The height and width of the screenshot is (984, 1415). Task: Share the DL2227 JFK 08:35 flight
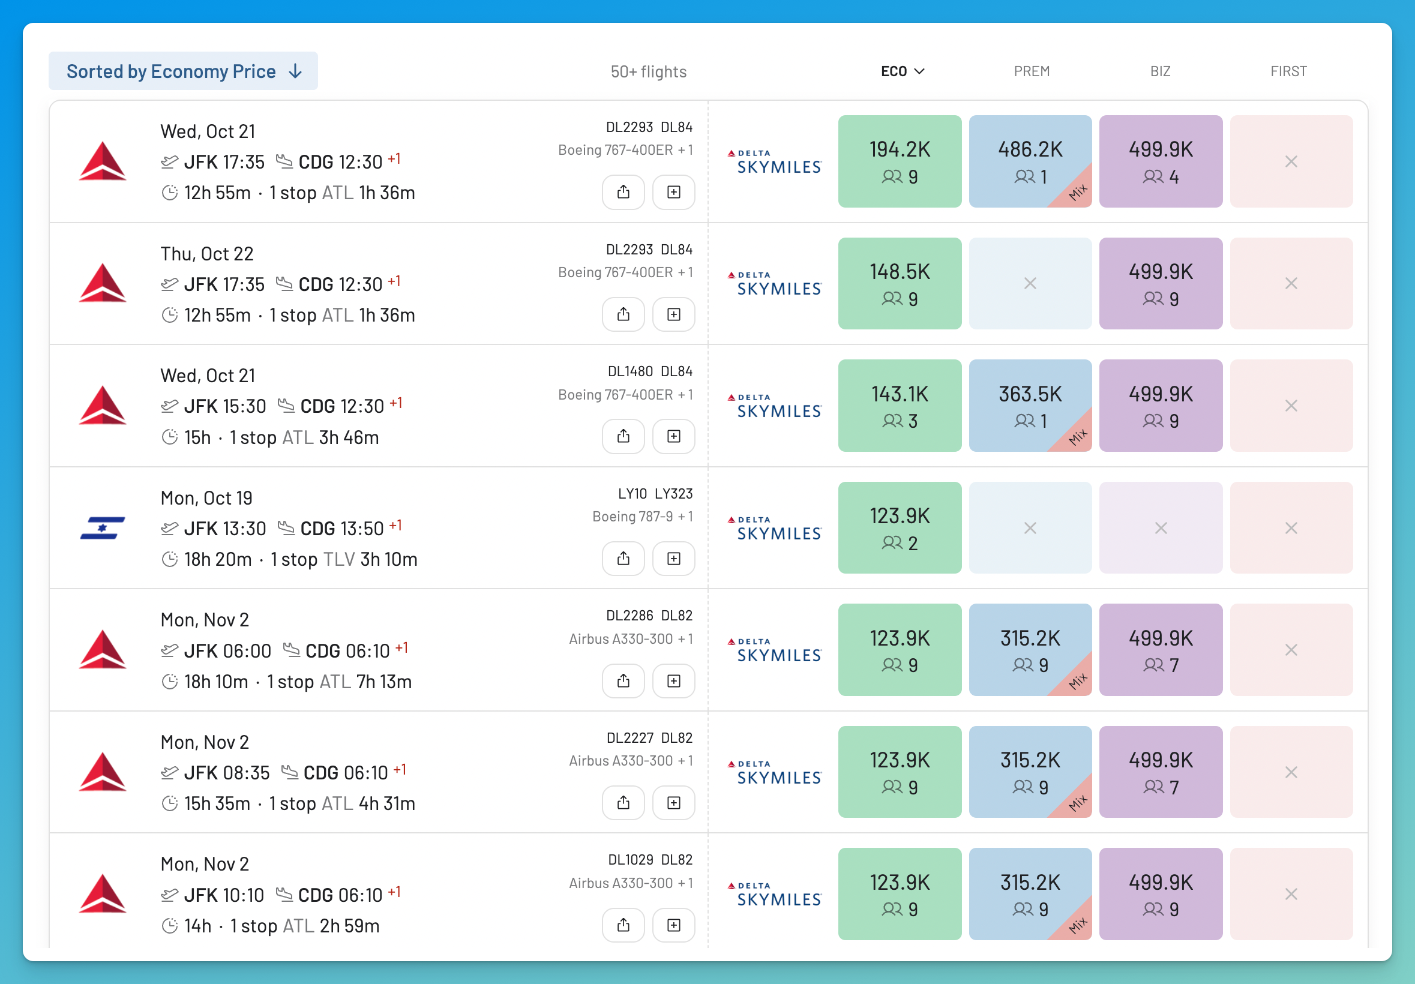click(x=623, y=803)
